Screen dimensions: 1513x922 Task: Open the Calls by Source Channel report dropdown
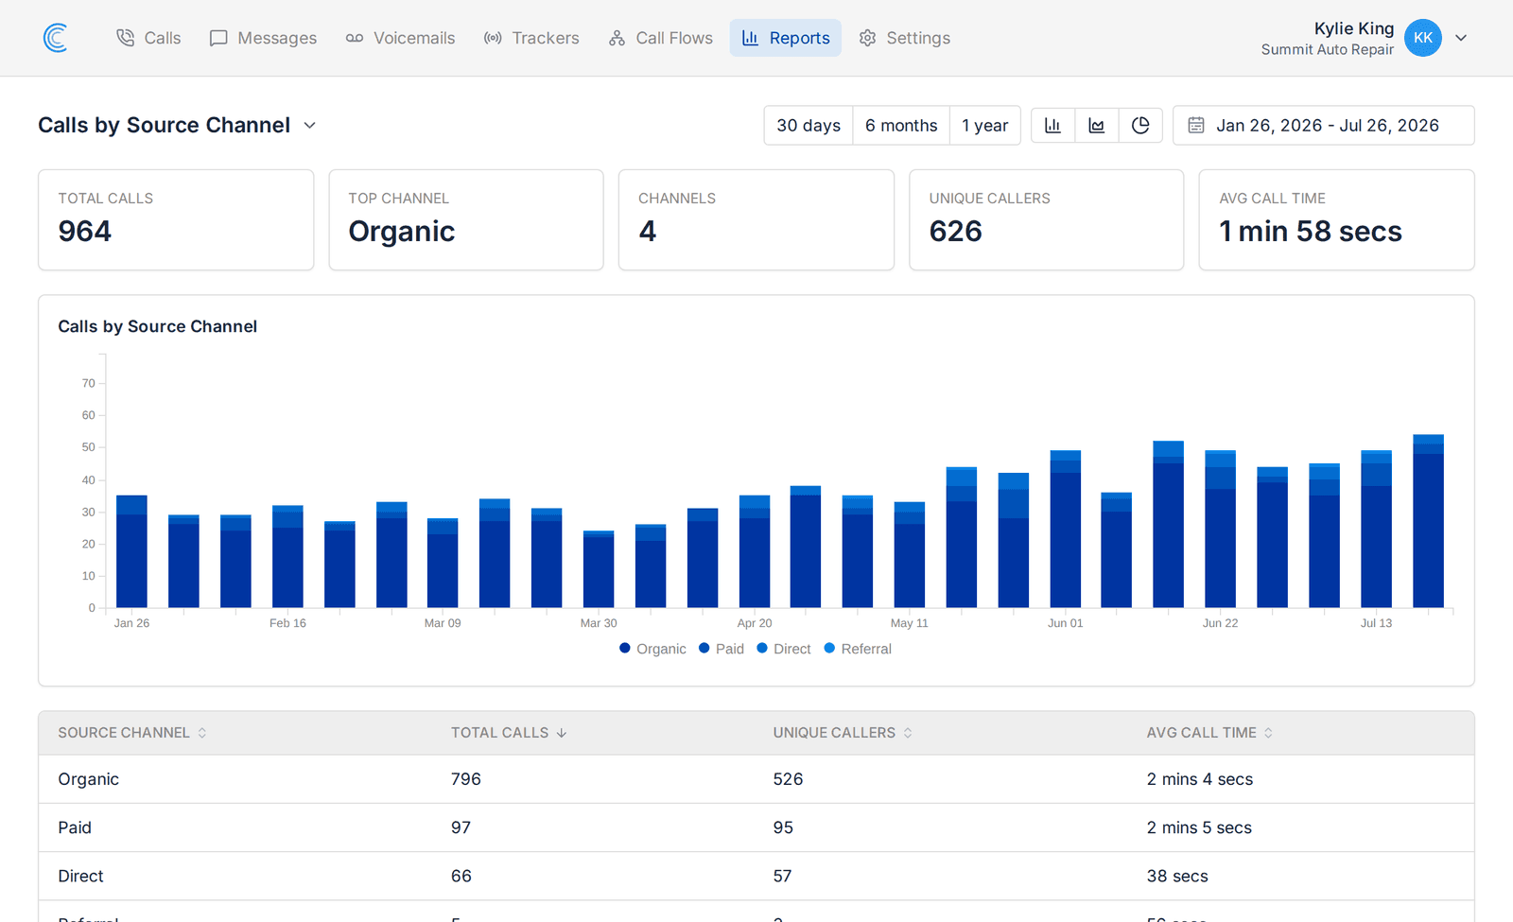(x=178, y=126)
